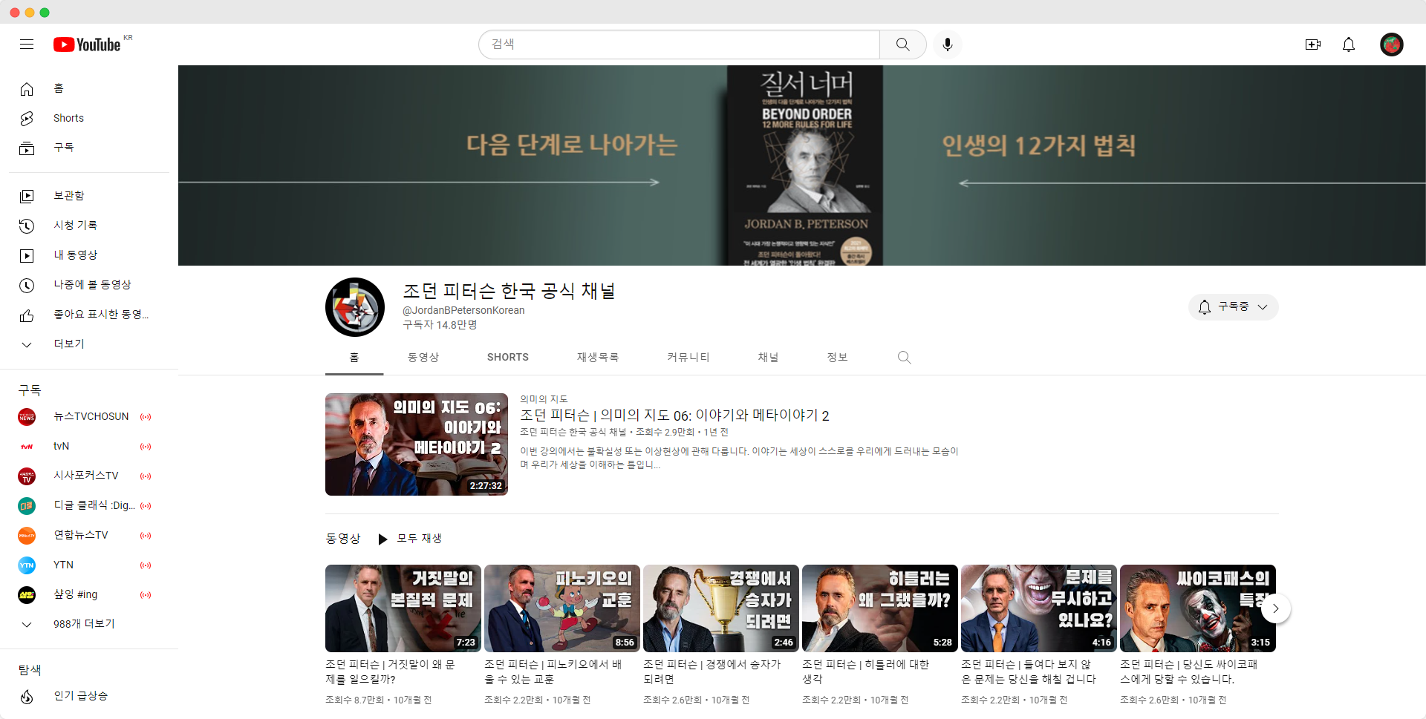Open 좋아요 표시한 동영상 list
The width and height of the screenshot is (1426, 719).
pyautogui.click(x=89, y=315)
